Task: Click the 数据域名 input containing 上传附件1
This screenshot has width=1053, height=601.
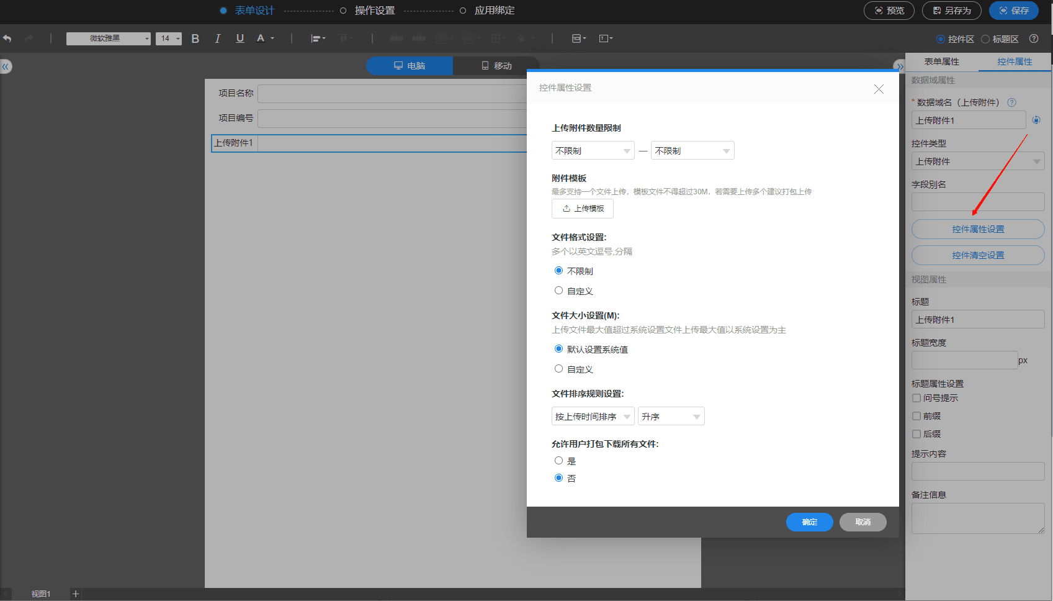Action: pos(969,120)
